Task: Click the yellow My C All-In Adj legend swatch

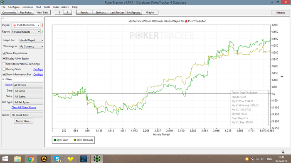Action: 75,140
